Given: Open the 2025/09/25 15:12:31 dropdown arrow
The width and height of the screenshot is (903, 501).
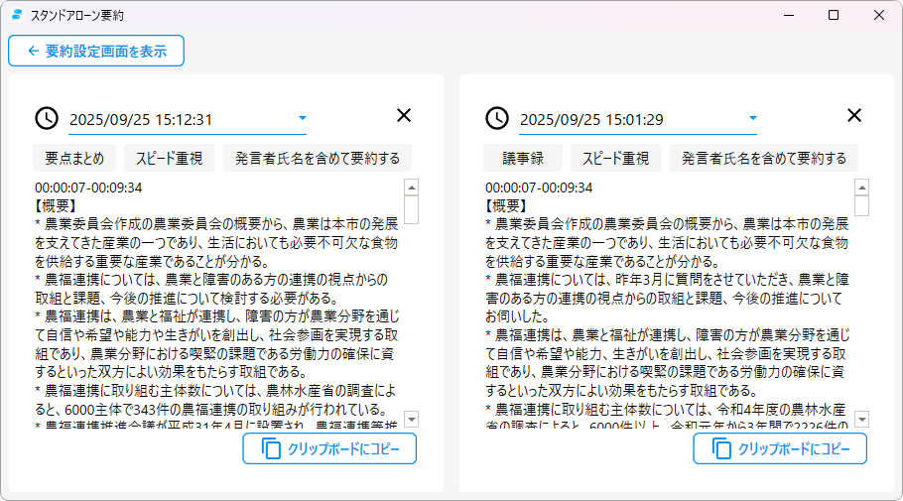Looking at the screenshot, I should (303, 118).
